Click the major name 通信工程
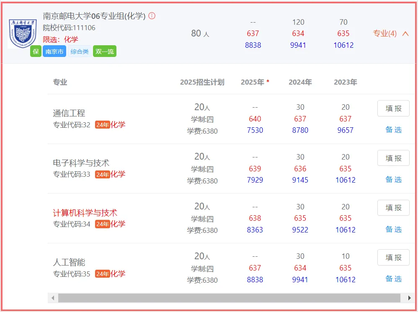 click(69, 113)
